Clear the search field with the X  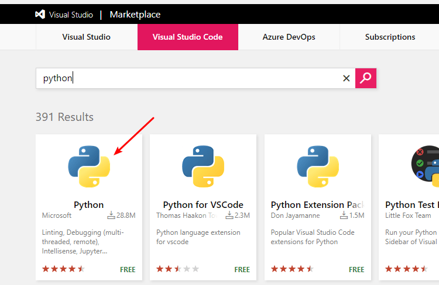pos(347,78)
